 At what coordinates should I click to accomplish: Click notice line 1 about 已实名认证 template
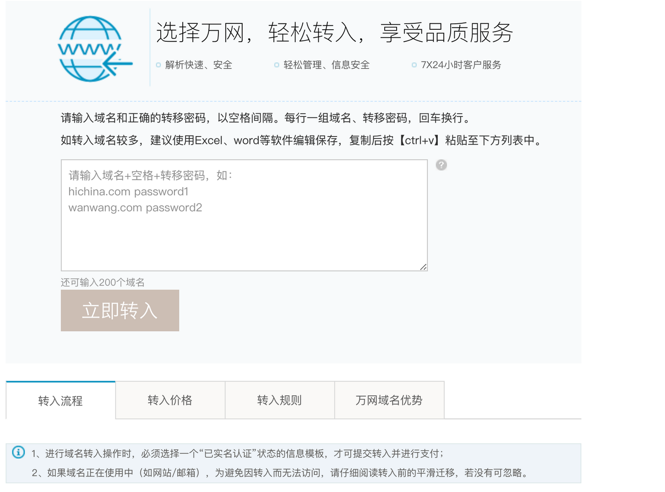(237, 454)
